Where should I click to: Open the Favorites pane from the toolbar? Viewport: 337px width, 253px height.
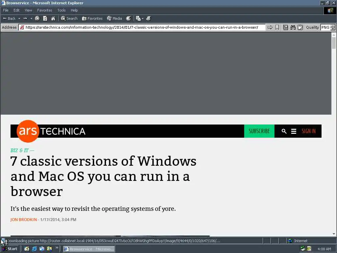pos(92,18)
